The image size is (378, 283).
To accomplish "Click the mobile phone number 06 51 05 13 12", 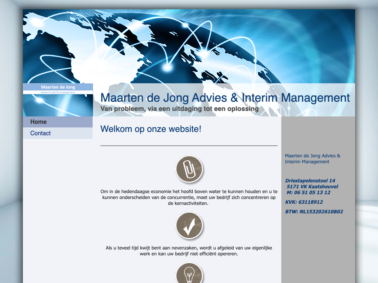I will (308, 192).
